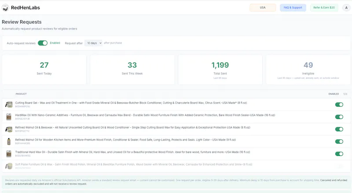This screenshot has width=352, height=193.
Task: Click the Sent This Week card showing 33
Action: tap(132, 70)
